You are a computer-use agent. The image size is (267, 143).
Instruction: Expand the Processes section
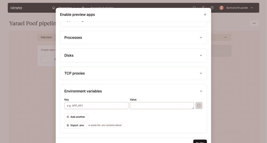(201, 38)
